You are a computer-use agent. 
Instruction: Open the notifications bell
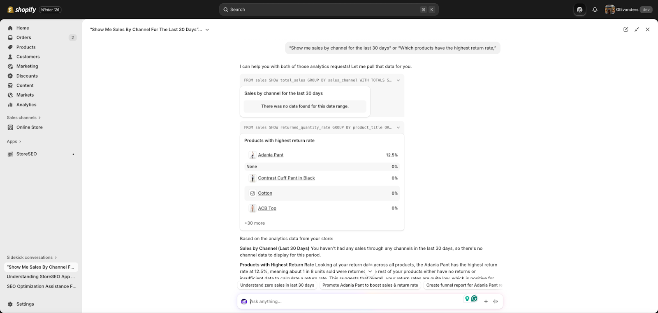[595, 9]
